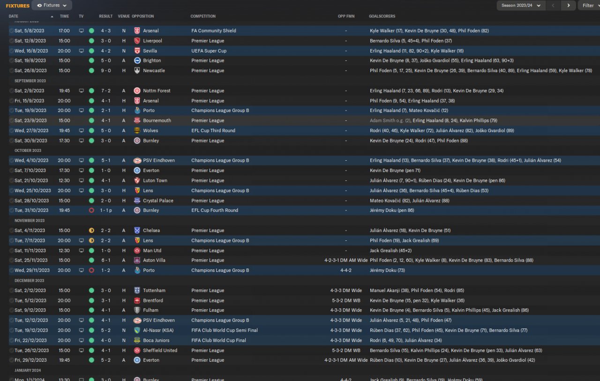The image size is (600, 381).
Task: Click the Luton Town club badge
Action: click(137, 180)
